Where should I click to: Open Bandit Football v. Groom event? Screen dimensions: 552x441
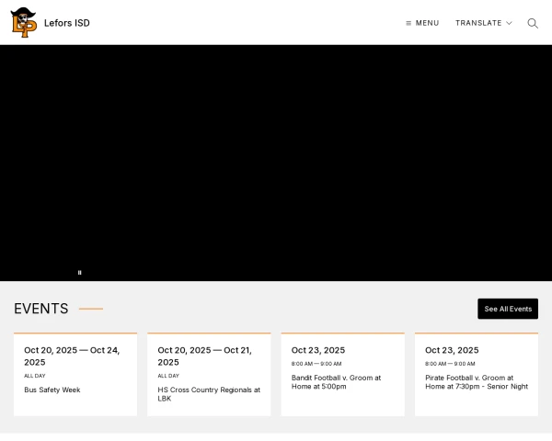coord(336,381)
